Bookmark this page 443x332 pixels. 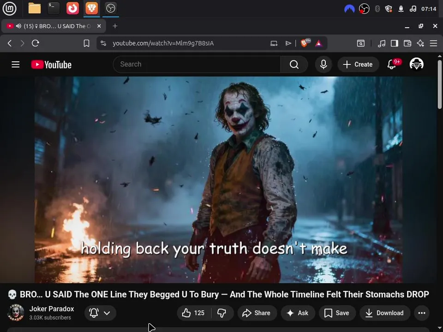point(86,43)
